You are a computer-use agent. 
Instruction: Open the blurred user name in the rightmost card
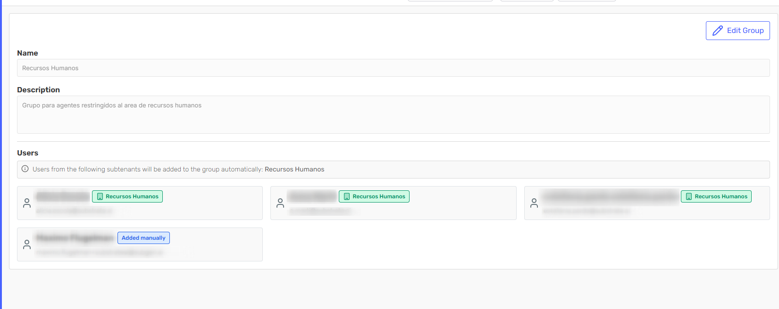tap(610, 196)
